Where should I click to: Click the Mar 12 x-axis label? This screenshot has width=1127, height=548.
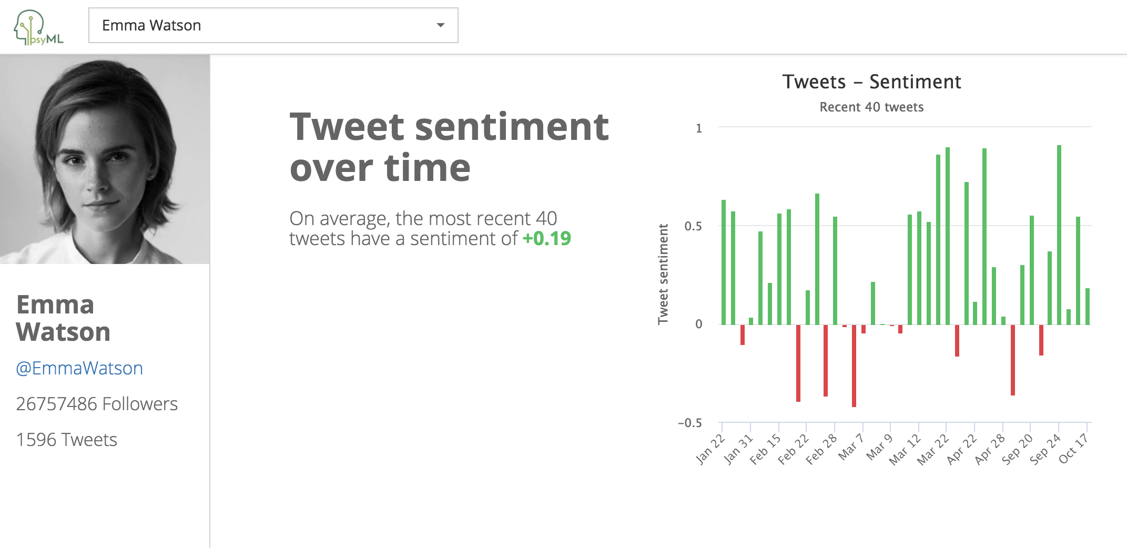[905, 450]
